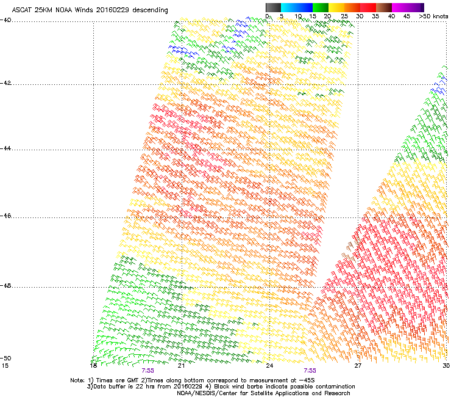Click the '25' legend scale number

(x=344, y=16)
